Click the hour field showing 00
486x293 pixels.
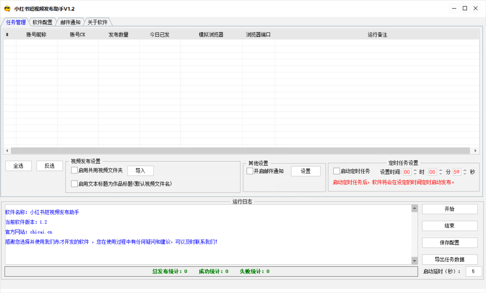[x=407, y=172]
